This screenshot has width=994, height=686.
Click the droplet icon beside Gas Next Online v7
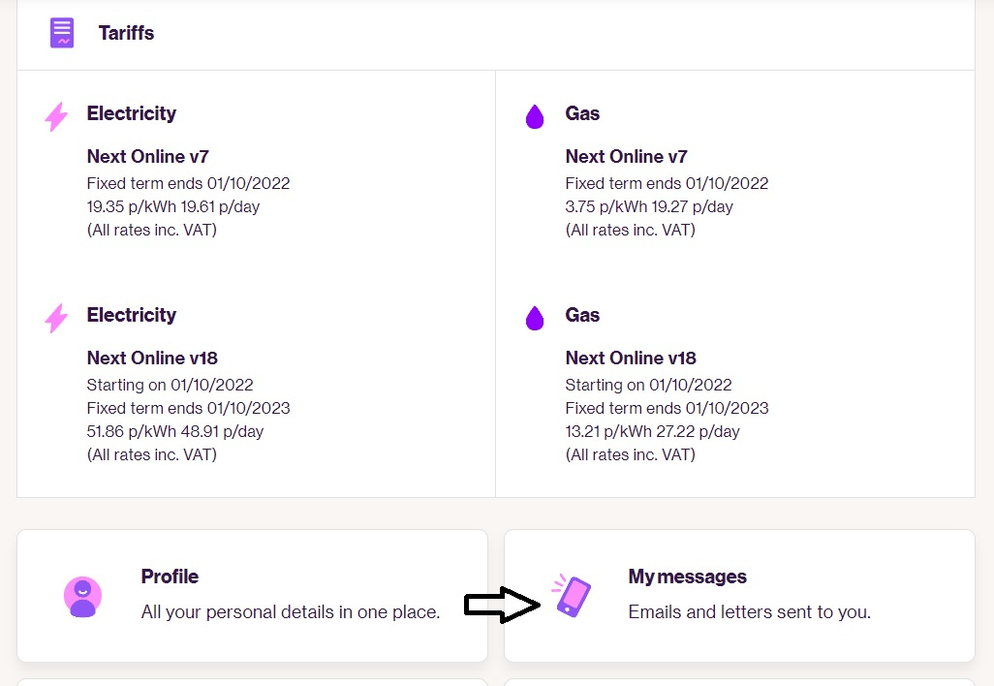coord(535,117)
